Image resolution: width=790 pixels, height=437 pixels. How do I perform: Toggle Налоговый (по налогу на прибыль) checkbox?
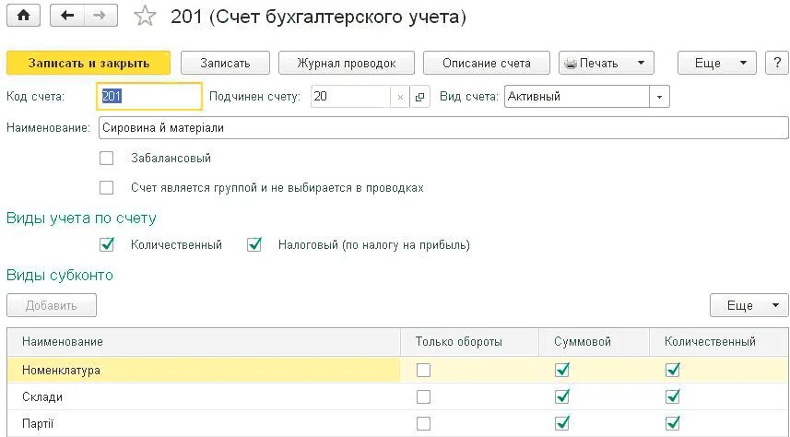click(254, 245)
